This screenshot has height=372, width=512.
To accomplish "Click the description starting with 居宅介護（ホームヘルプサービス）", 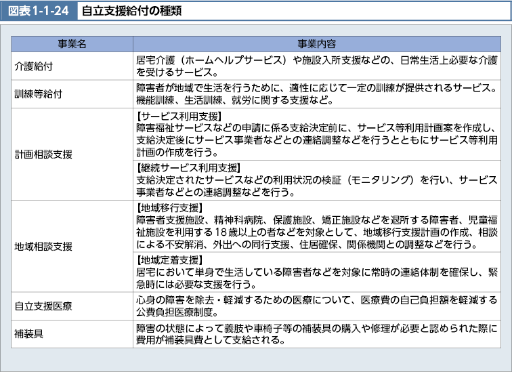I will click(316, 66).
